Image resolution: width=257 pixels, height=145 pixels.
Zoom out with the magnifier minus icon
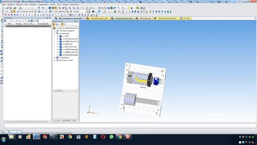coord(74,8)
